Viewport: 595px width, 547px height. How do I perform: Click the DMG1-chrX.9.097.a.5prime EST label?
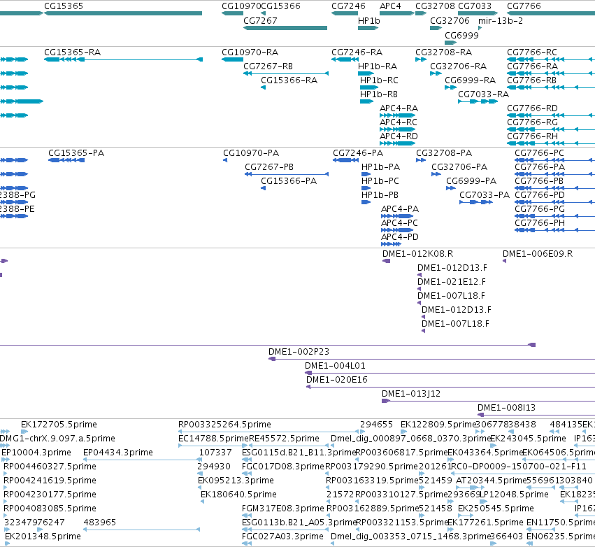coord(57,439)
